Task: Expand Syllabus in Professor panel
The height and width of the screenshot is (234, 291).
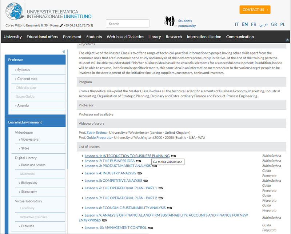Action: [23, 70]
